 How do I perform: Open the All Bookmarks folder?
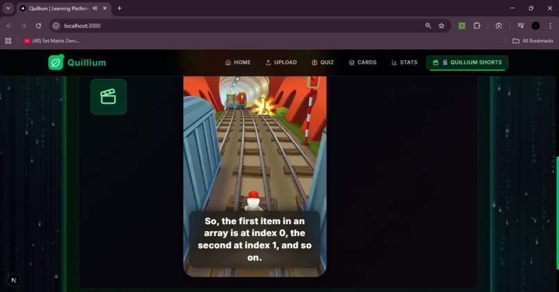(x=533, y=41)
